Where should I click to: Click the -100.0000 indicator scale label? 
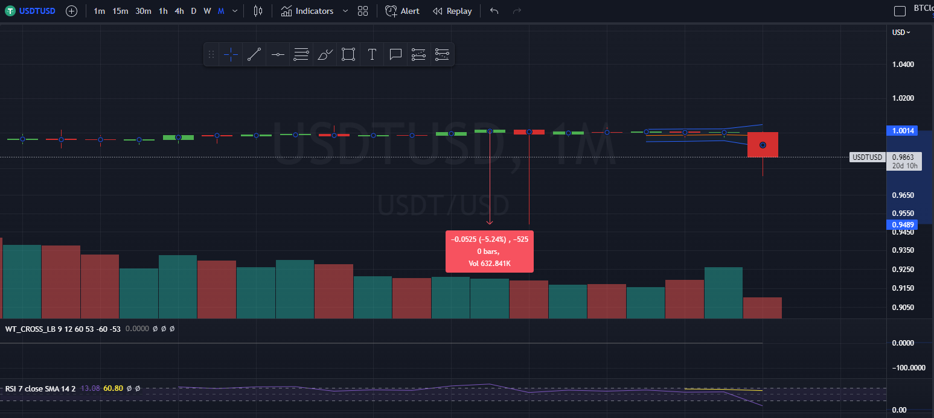click(x=907, y=367)
